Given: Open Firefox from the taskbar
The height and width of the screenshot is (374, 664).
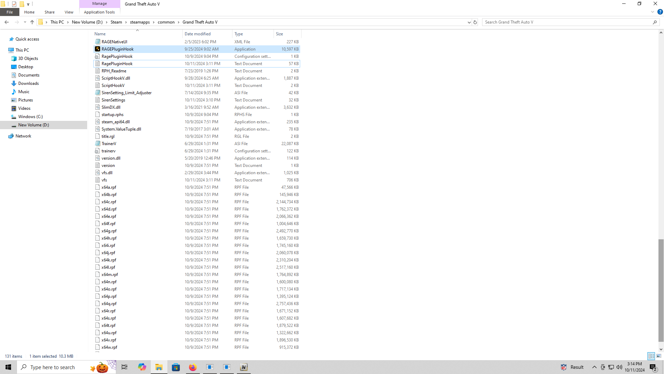Looking at the screenshot, I should coord(193,367).
